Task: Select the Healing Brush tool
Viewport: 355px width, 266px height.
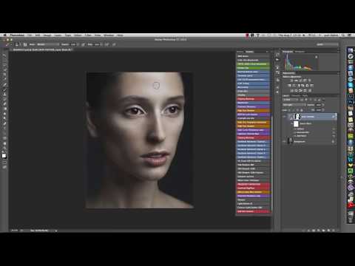Action: click(4, 85)
